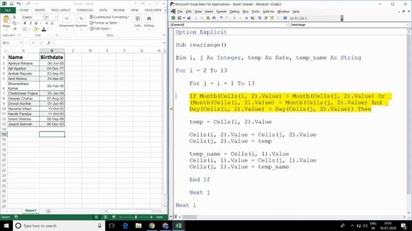Add a new sheet with the plus button
Viewport: 412px width, 231px height.
pos(48,211)
